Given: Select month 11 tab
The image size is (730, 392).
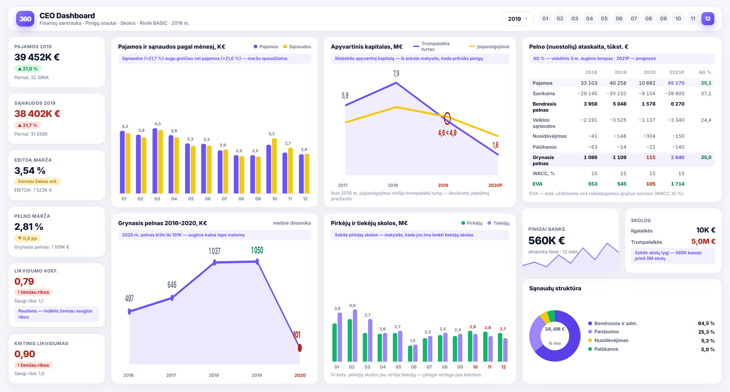Looking at the screenshot, I should (x=693, y=19).
